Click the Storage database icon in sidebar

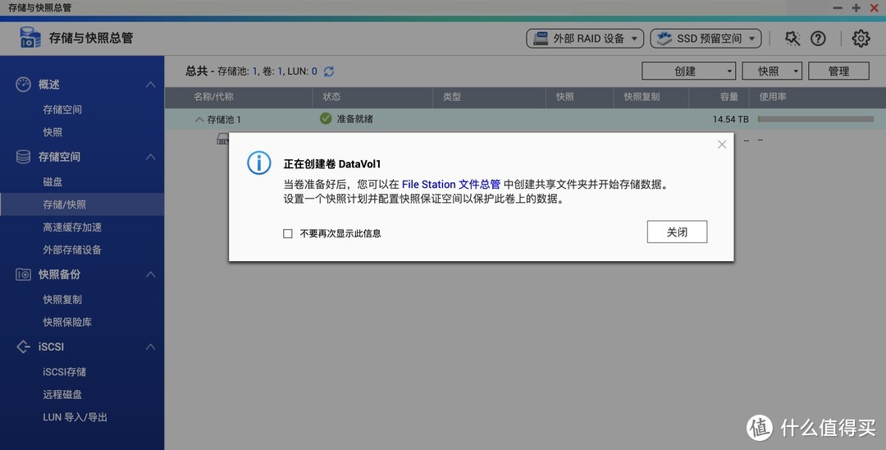(x=23, y=157)
